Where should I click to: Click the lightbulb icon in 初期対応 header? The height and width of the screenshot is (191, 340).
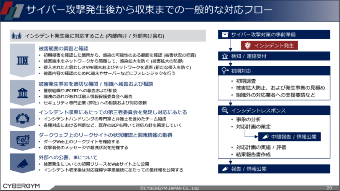pyautogui.click(x=225, y=70)
